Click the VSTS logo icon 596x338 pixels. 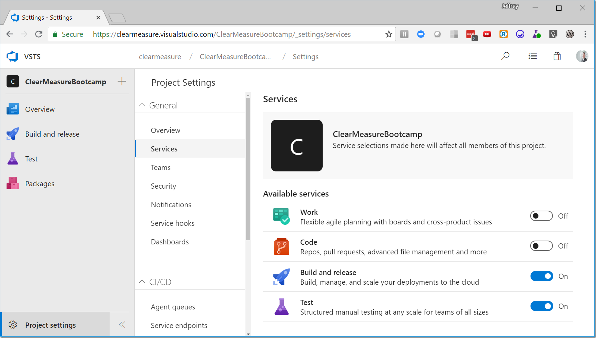tap(12, 56)
